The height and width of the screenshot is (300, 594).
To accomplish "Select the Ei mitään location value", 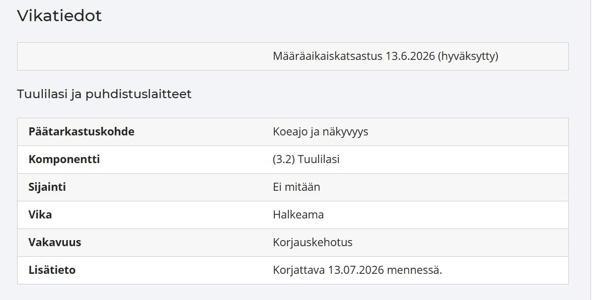I will click(296, 187).
